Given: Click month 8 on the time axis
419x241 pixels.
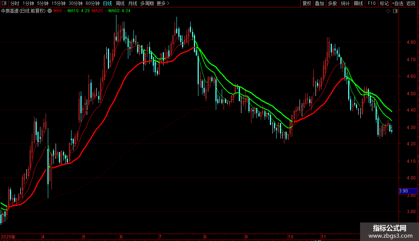Looking at the screenshot, I should [205, 237].
